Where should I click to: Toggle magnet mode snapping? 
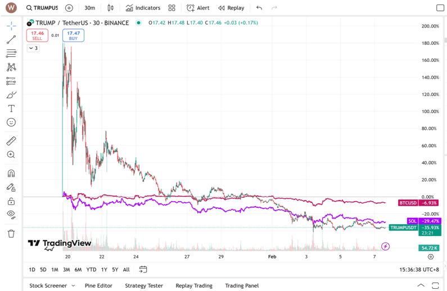click(11, 174)
